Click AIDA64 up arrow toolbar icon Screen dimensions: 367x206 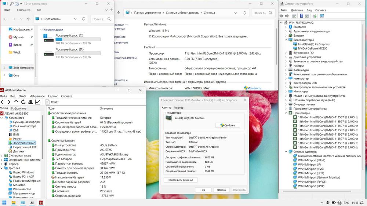coord(16,102)
